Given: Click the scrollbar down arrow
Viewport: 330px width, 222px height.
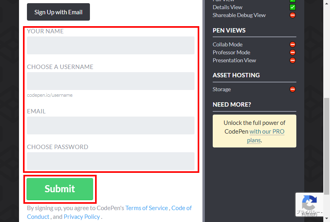Looking at the screenshot, I should point(326,218).
